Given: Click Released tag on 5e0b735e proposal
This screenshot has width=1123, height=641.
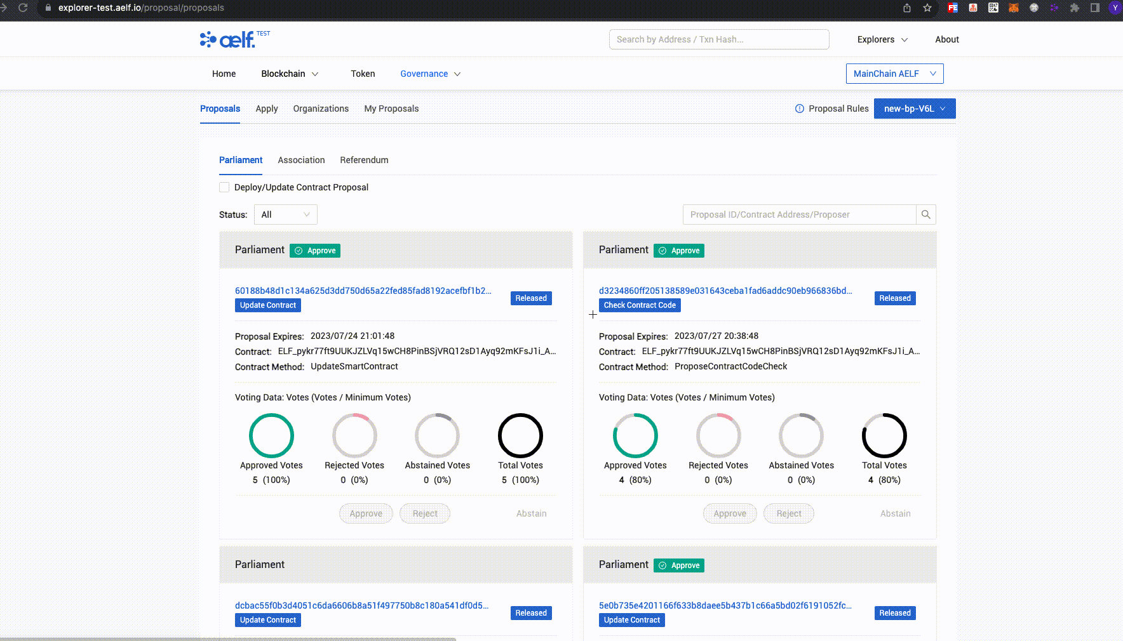Looking at the screenshot, I should 895,613.
